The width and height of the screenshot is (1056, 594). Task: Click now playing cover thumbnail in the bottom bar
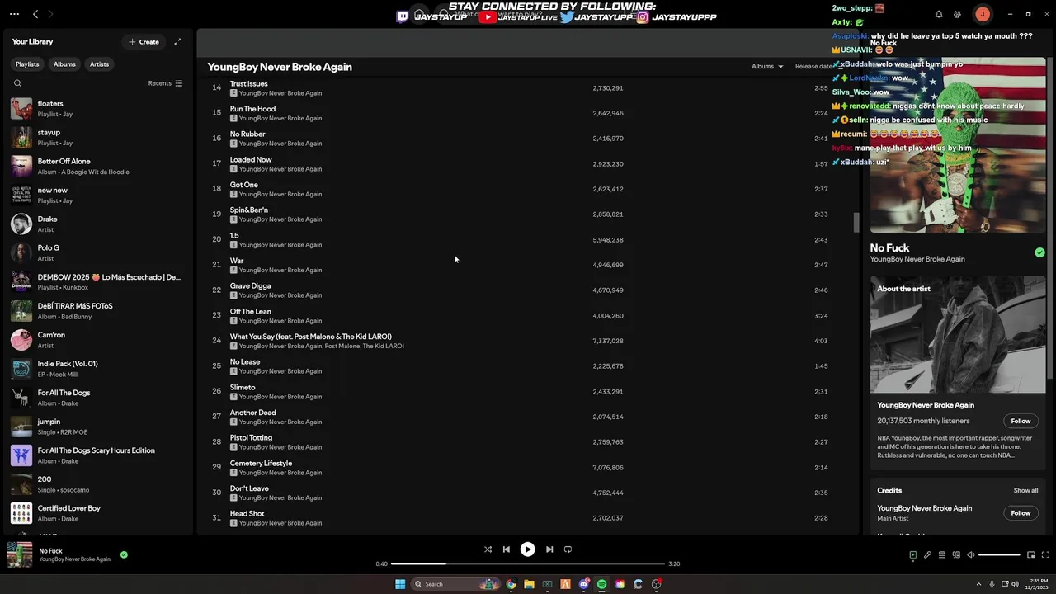point(19,554)
